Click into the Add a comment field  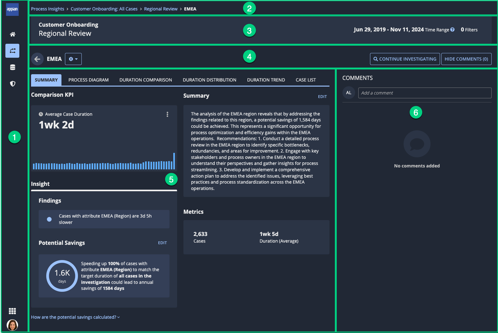click(425, 93)
